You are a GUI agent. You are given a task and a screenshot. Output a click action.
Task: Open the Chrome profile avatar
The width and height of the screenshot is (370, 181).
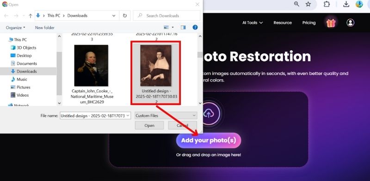[359, 4]
